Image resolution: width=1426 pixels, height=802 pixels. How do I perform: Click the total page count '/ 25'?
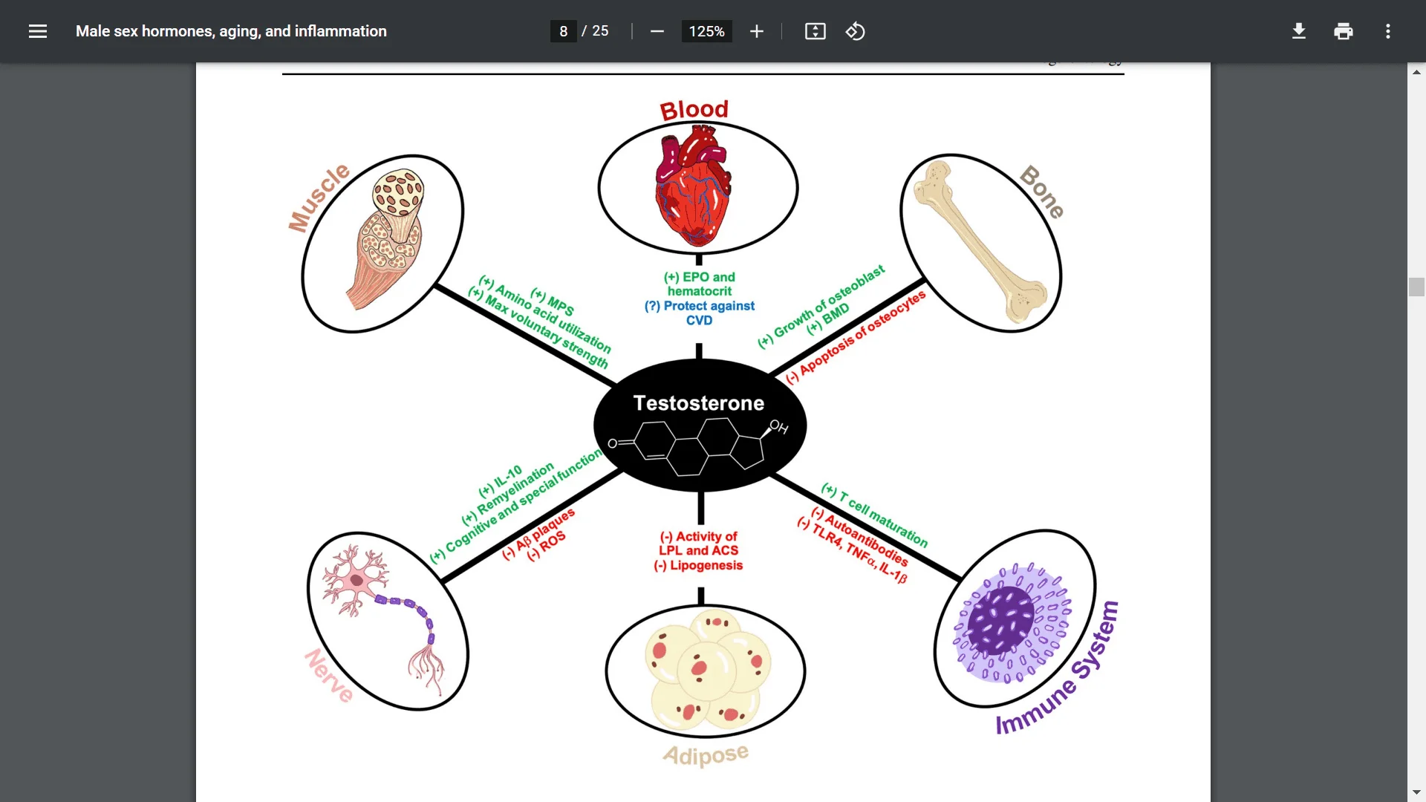pyautogui.click(x=595, y=31)
